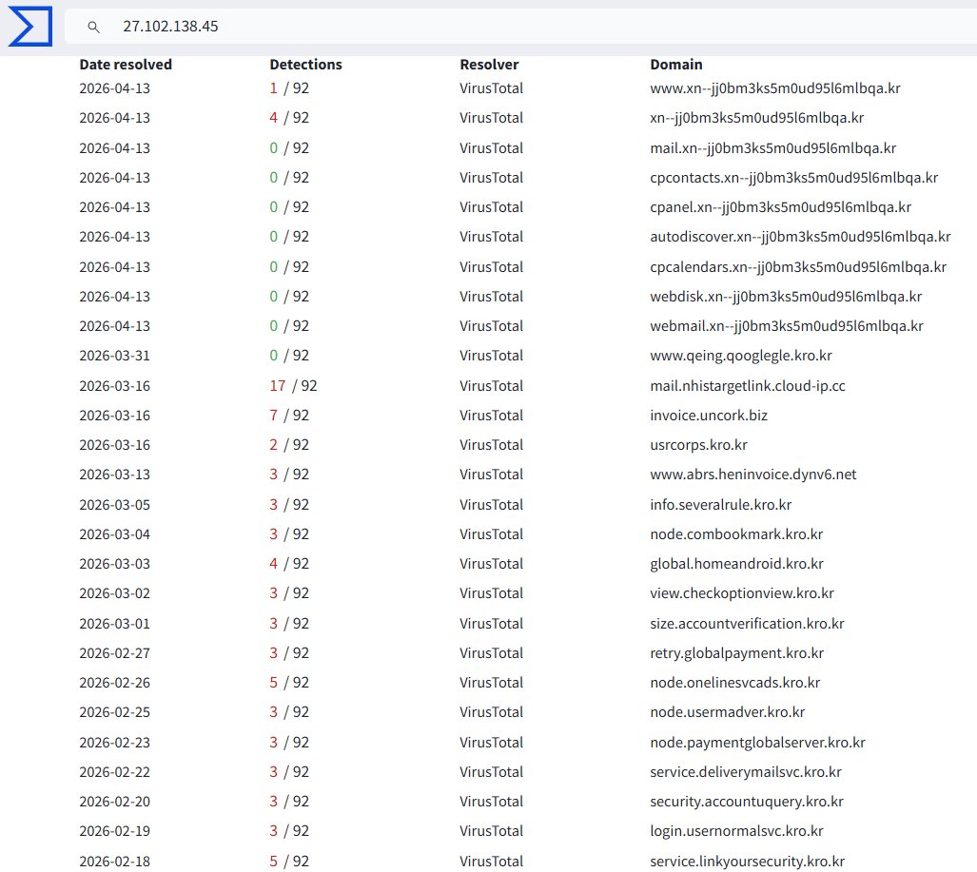Click VirusTotal resolver in www.abrs.heninvoice.dynv6.net row
977x872 pixels.
[491, 475]
